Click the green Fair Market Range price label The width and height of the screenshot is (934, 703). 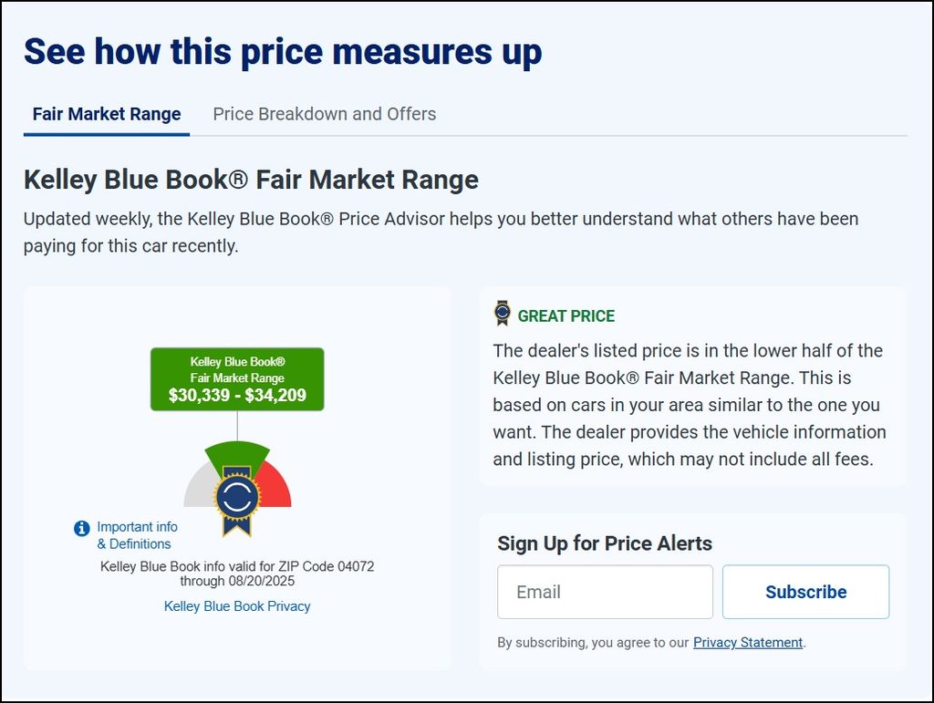(237, 379)
